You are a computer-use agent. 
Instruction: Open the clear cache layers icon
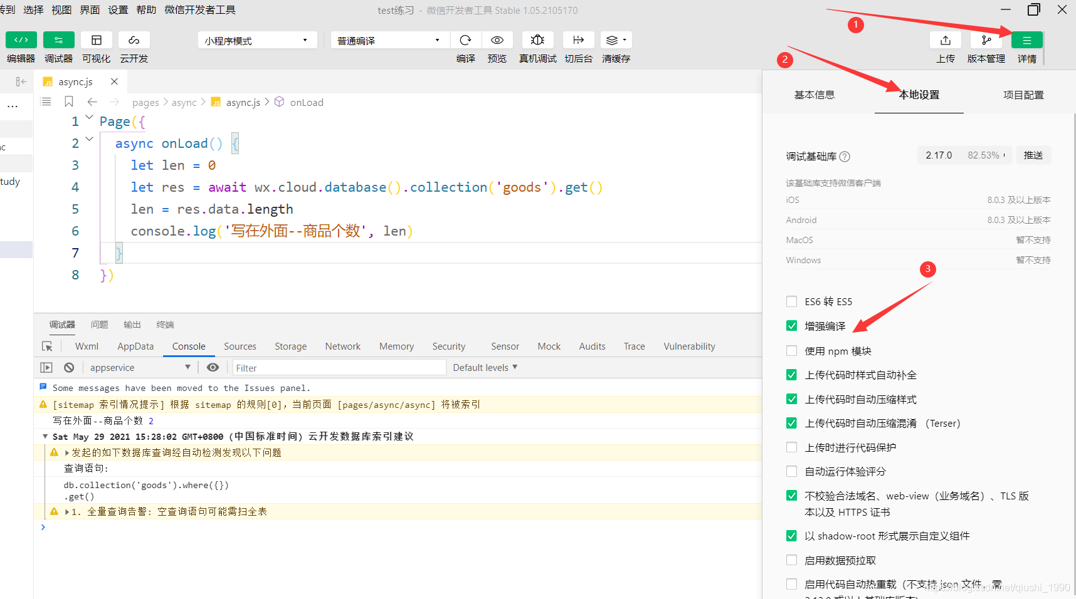point(616,40)
